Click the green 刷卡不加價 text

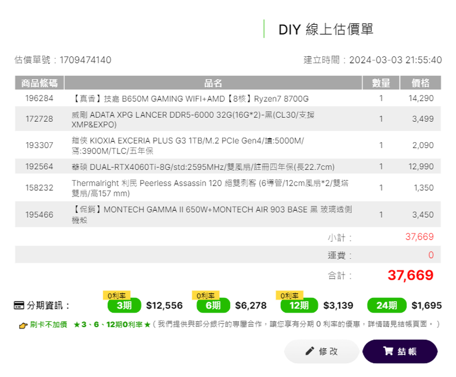[x=49, y=324]
